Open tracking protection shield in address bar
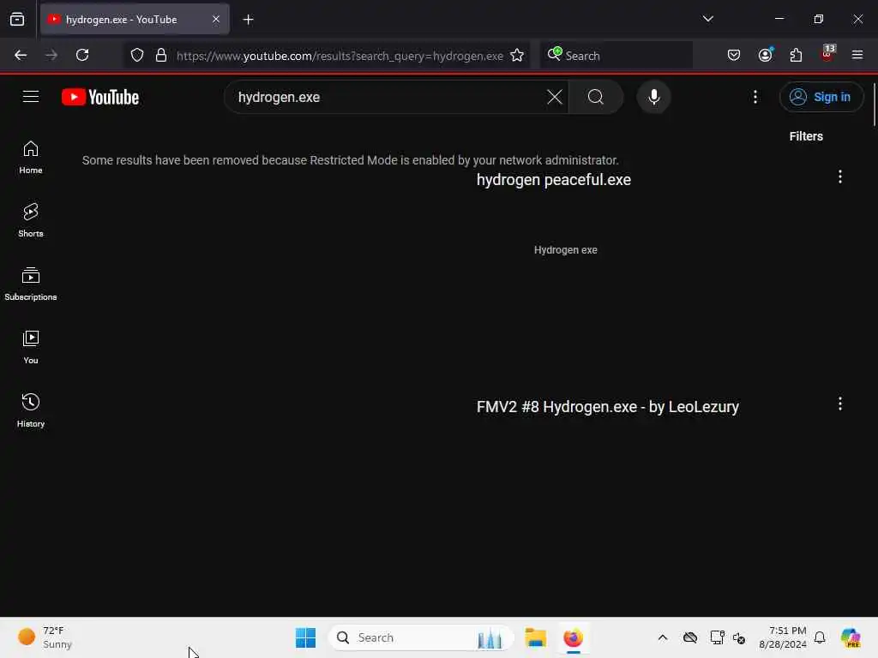The width and height of the screenshot is (878, 658). click(x=137, y=56)
